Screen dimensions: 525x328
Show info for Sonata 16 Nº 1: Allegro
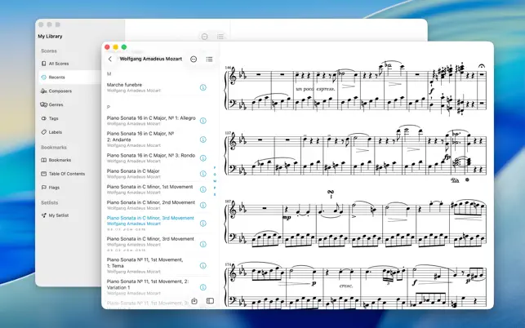point(203,121)
